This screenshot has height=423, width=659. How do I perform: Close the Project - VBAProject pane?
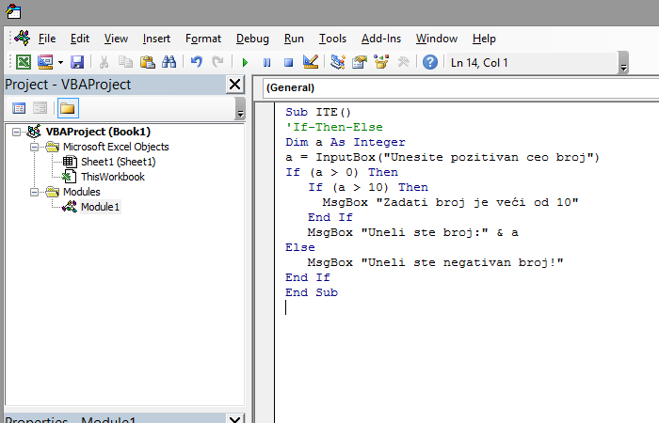tap(234, 85)
